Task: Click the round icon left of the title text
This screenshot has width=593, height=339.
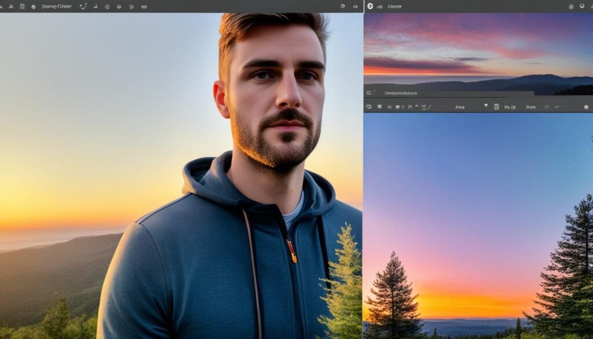Action: pos(34,6)
